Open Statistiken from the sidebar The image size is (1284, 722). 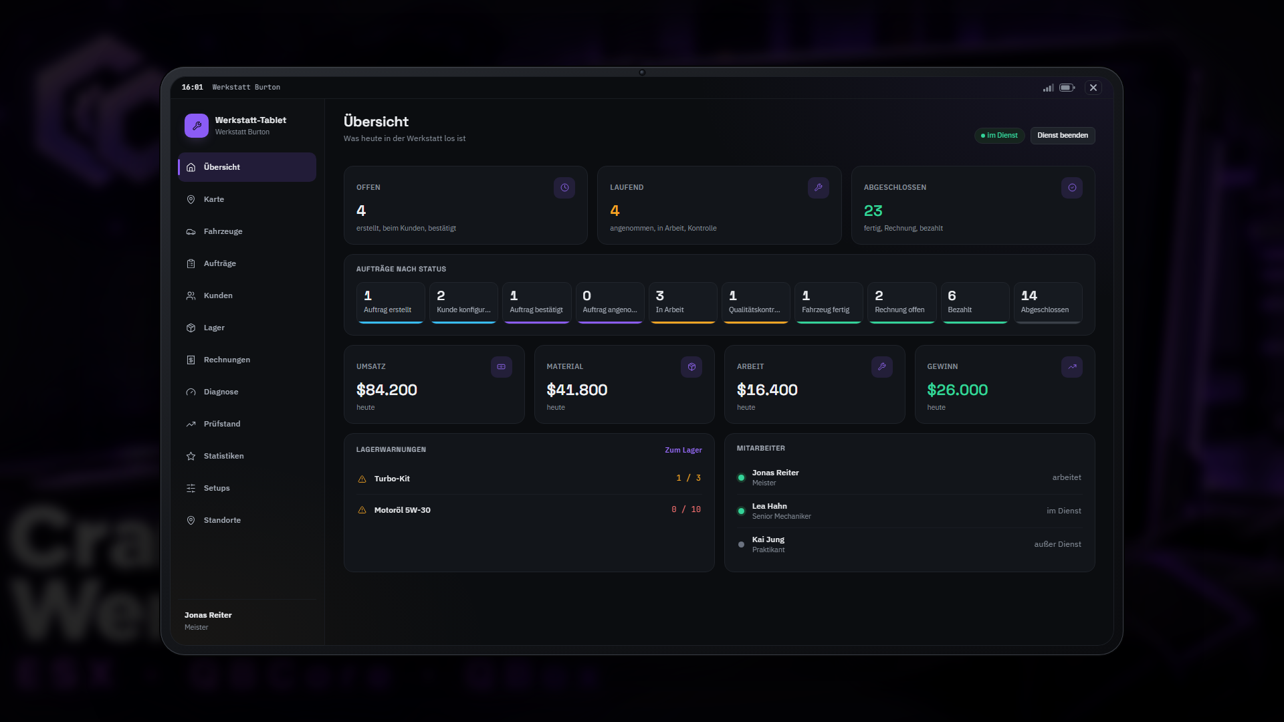[x=247, y=456]
